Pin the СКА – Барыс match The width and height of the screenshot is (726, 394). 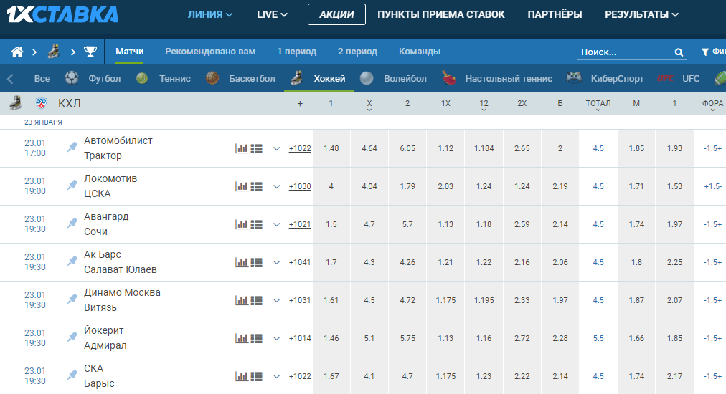pyautogui.click(x=72, y=375)
